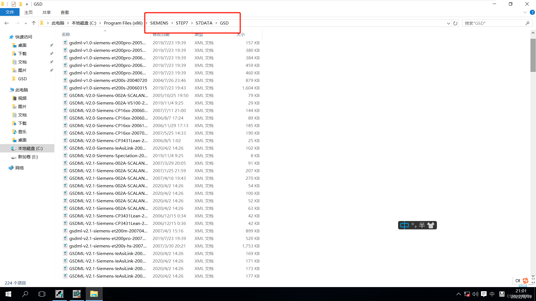Refresh the current folder view
536x301 pixels.
[455, 23]
